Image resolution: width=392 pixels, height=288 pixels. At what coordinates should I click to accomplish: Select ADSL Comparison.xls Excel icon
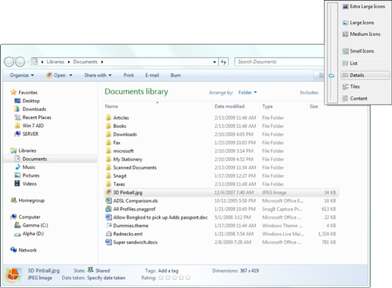tap(108, 200)
